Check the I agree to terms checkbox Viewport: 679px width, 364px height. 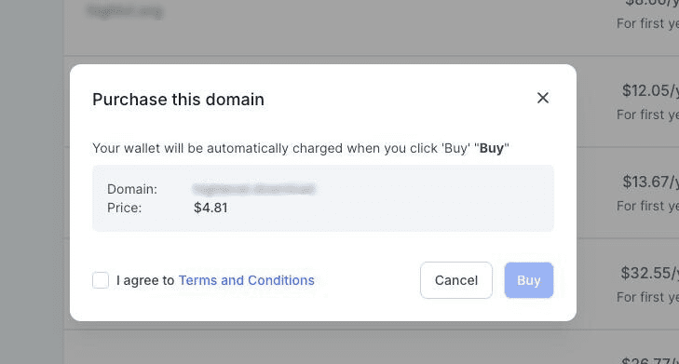click(x=101, y=280)
